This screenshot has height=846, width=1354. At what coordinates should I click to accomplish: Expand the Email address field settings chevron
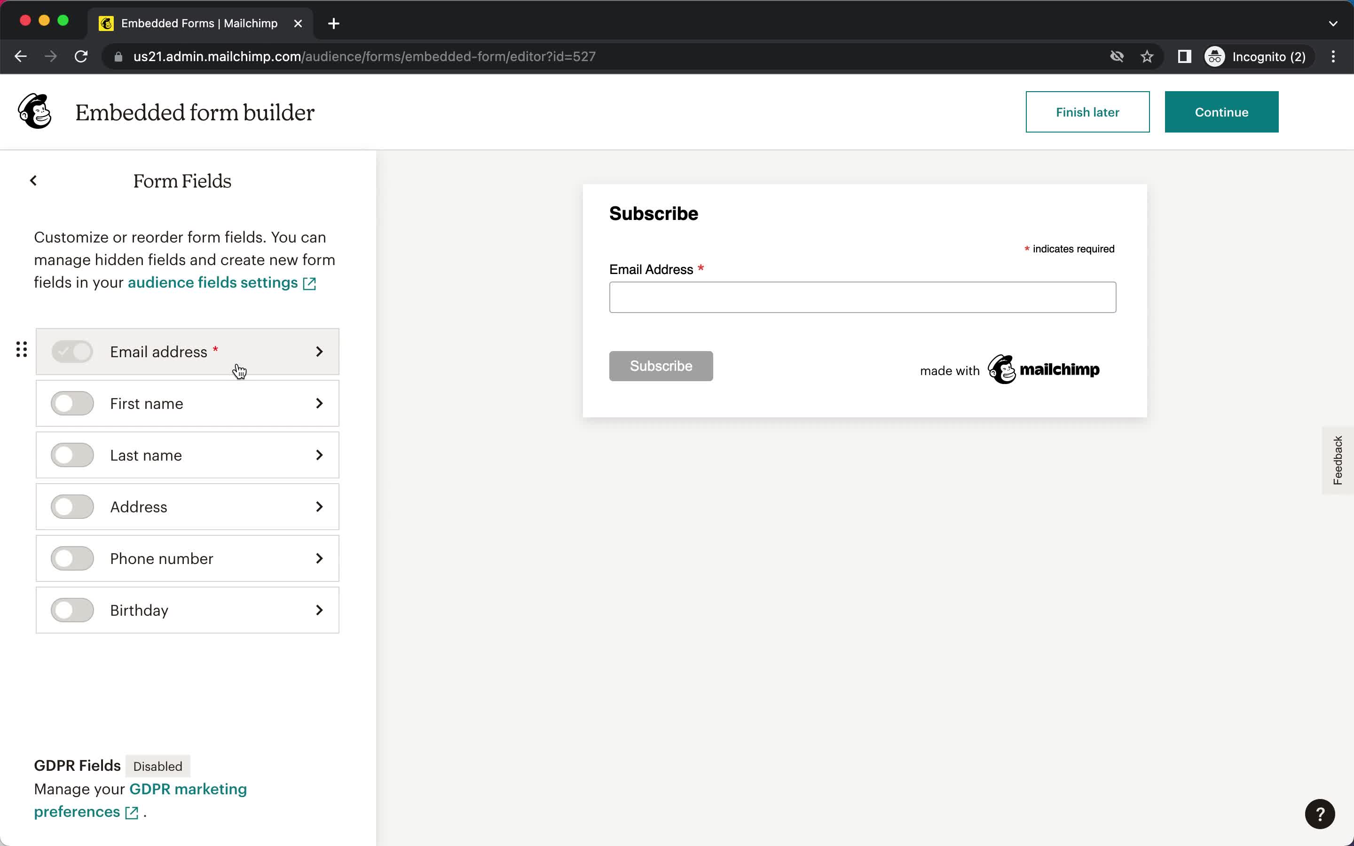[x=319, y=352]
